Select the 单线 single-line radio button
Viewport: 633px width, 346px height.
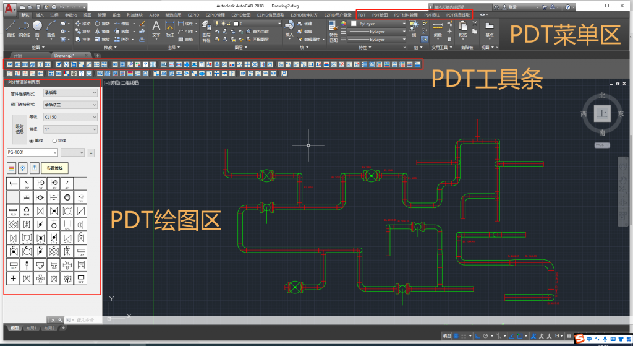coord(32,141)
